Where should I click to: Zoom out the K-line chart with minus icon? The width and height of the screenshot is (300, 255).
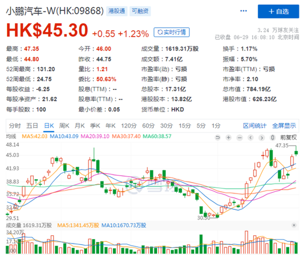239,137
